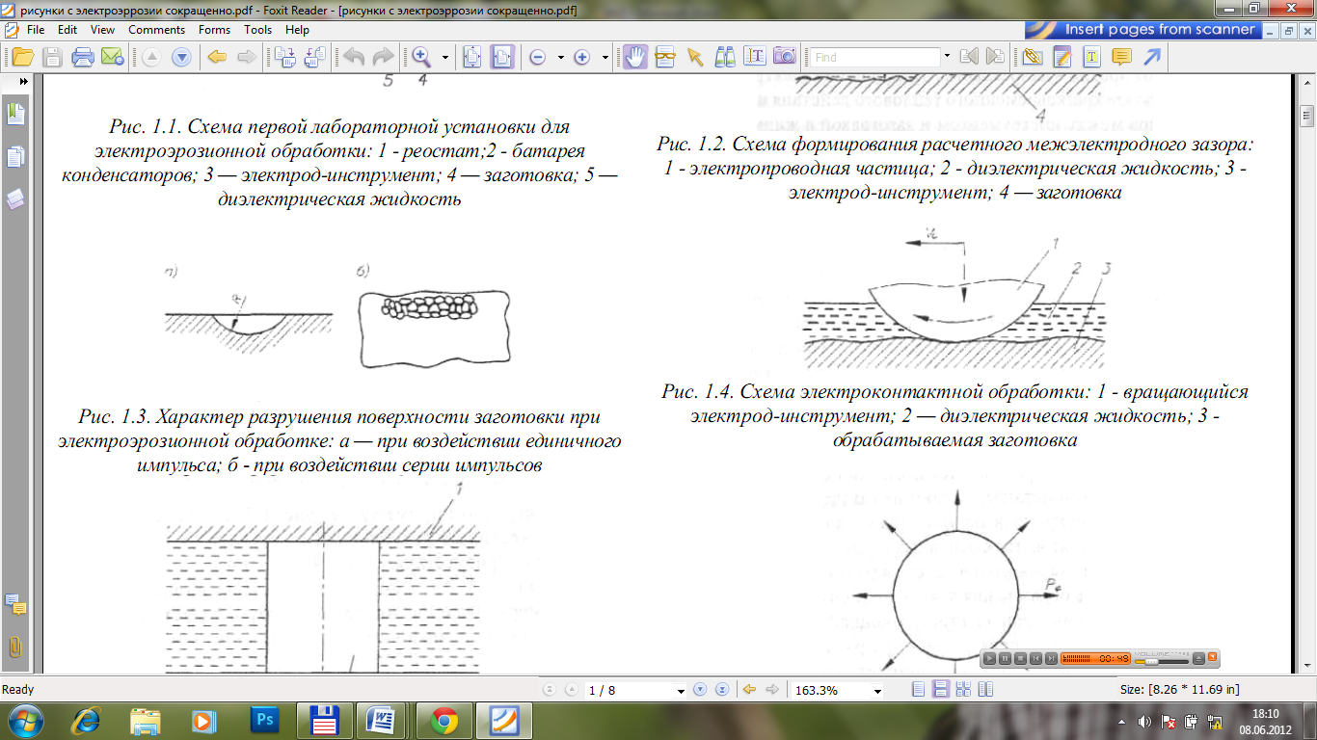Viewport: 1317px width, 740px height.
Task: Go to next page in status bar
Action: pyautogui.click(x=701, y=690)
